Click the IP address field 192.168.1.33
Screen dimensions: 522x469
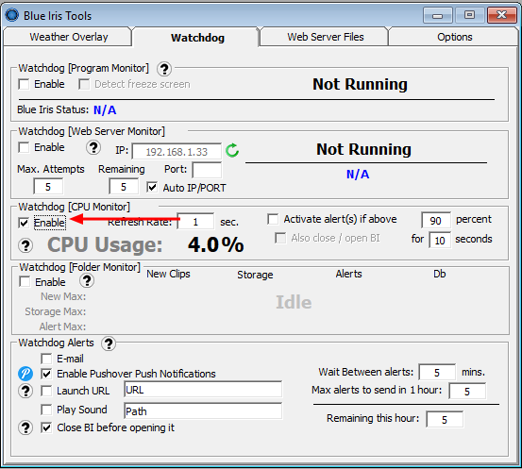tap(177, 152)
